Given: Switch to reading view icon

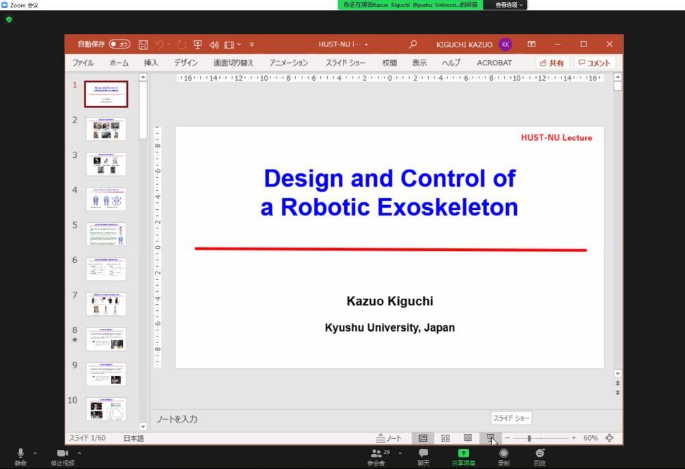Looking at the screenshot, I should tap(468, 438).
